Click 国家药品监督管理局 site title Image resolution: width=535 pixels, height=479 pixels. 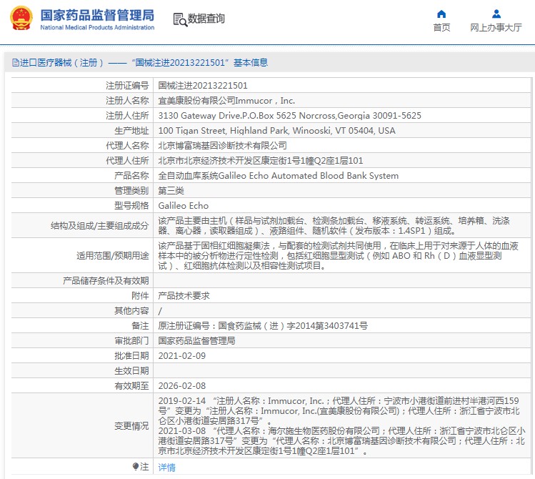[x=97, y=15]
